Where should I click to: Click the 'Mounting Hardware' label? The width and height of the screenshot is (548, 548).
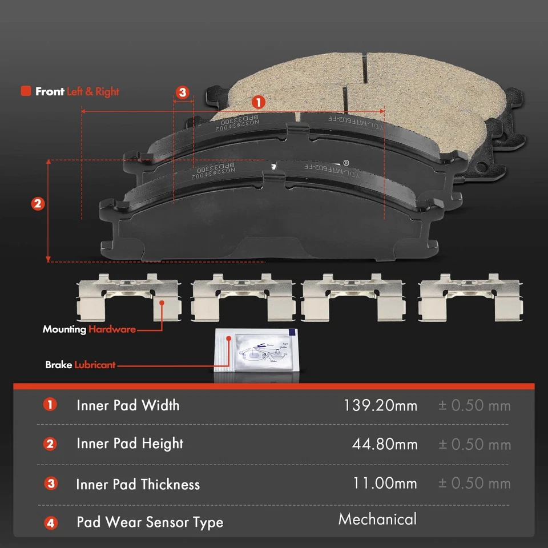coord(89,329)
